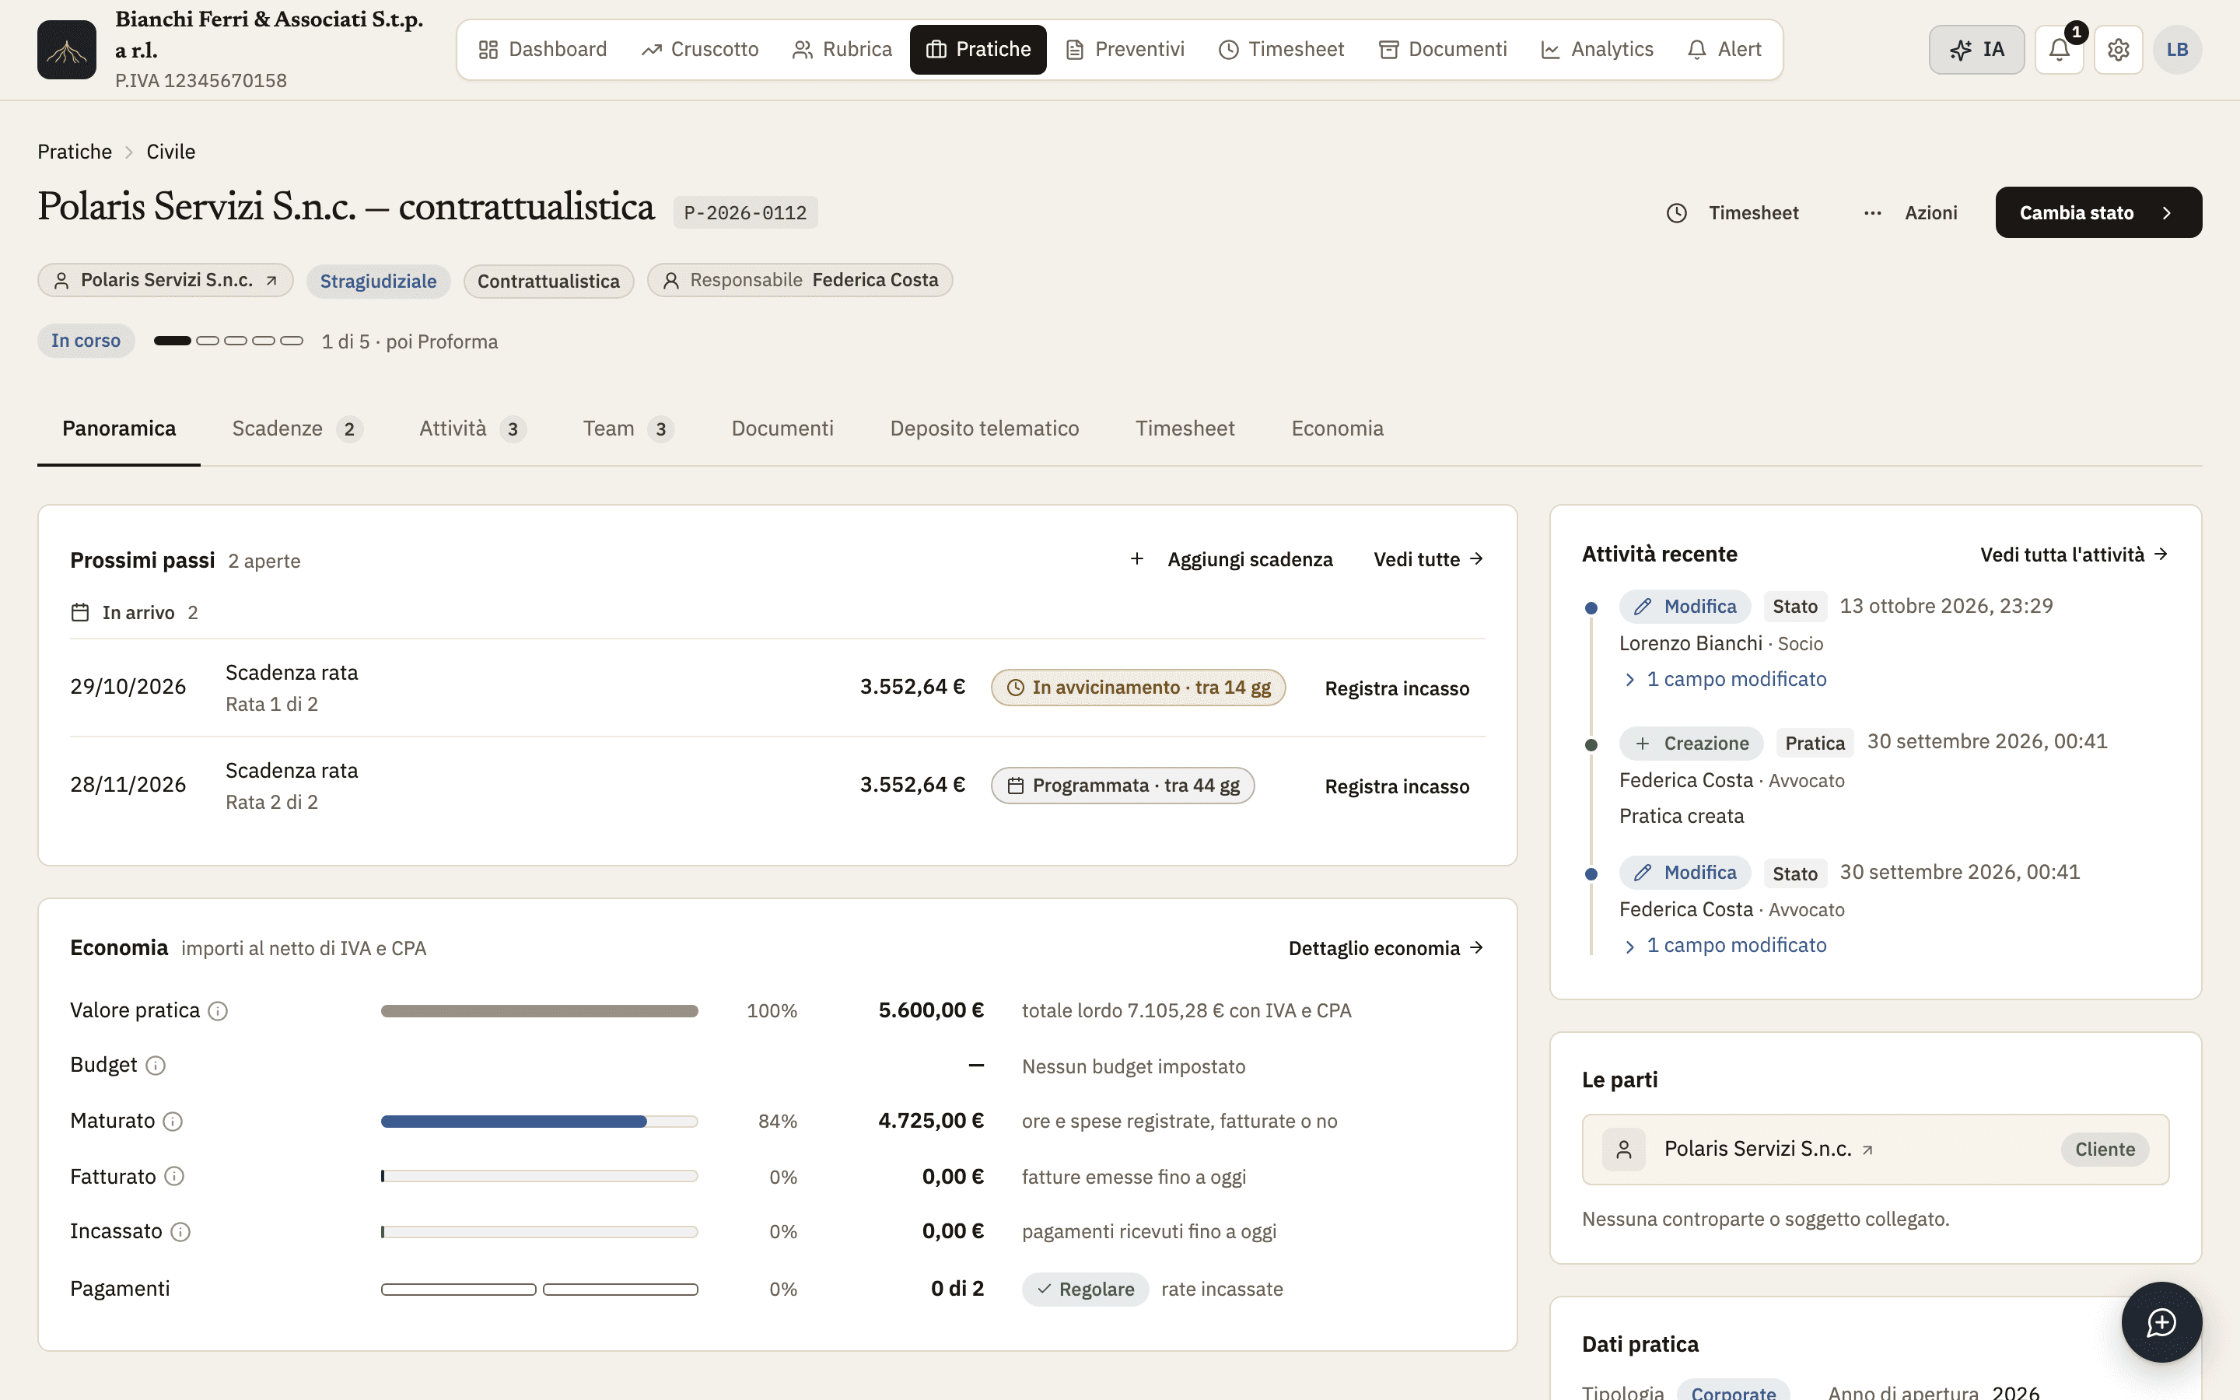Open the LB user avatar menu
The image size is (2240, 1400).
tap(2177, 49)
